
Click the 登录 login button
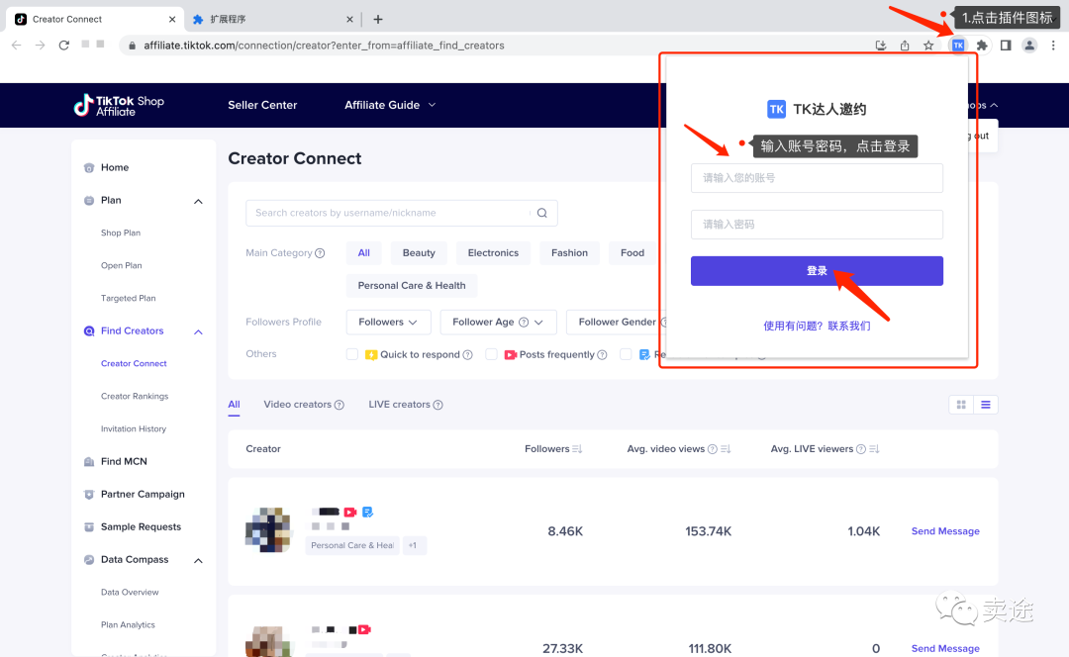817,271
